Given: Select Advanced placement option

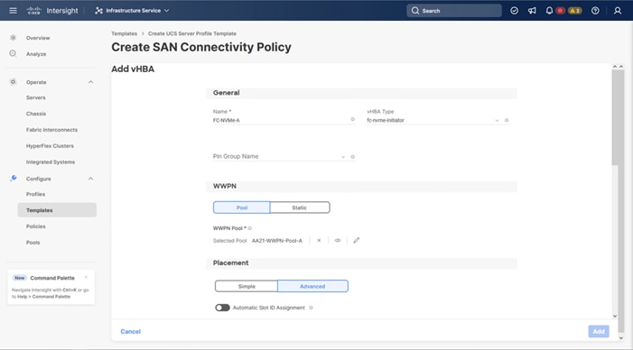Looking at the screenshot, I should pos(312,286).
